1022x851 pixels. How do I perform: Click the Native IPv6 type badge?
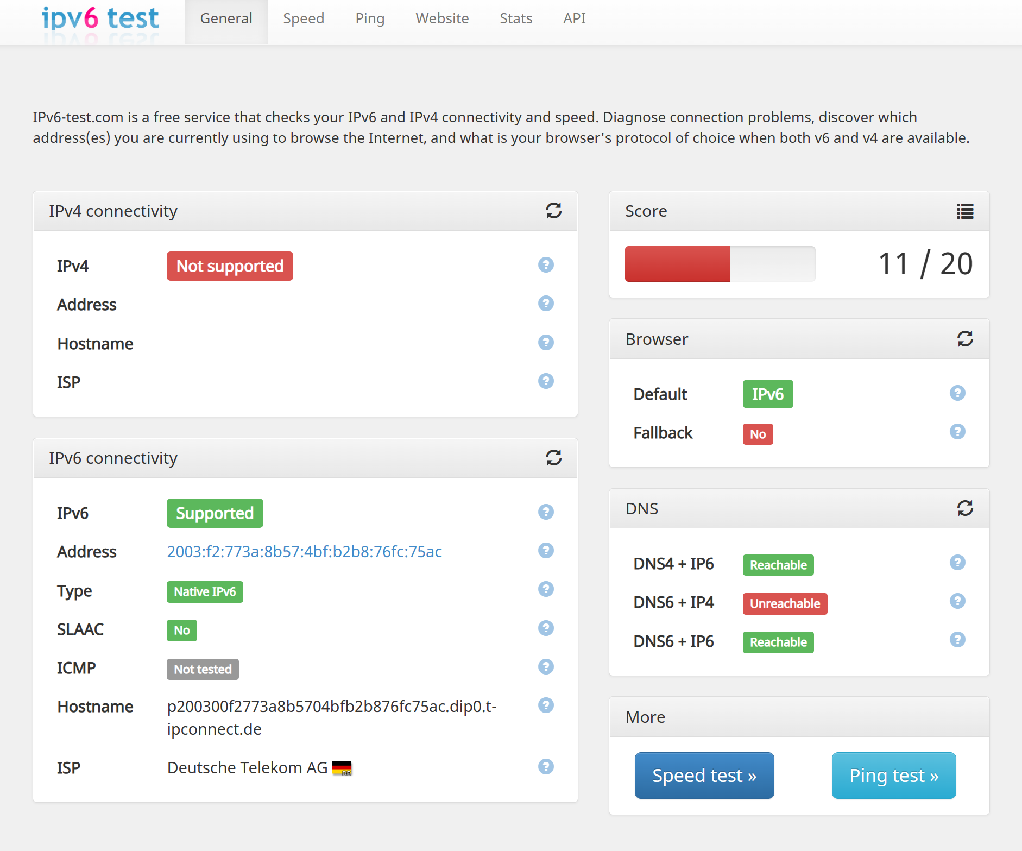[x=205, y=592]
